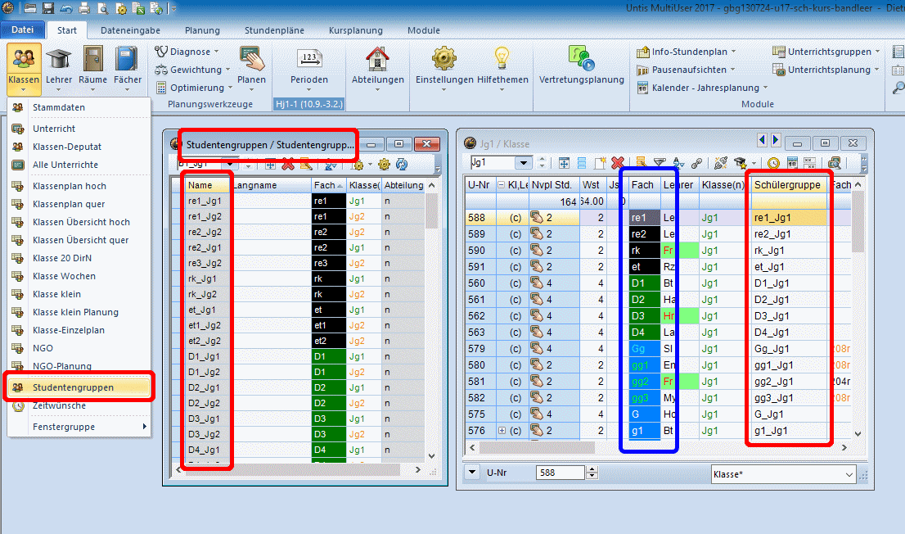Click red delete X in Jg1 window toolbar
905x534 pixels.
[618, 163]
